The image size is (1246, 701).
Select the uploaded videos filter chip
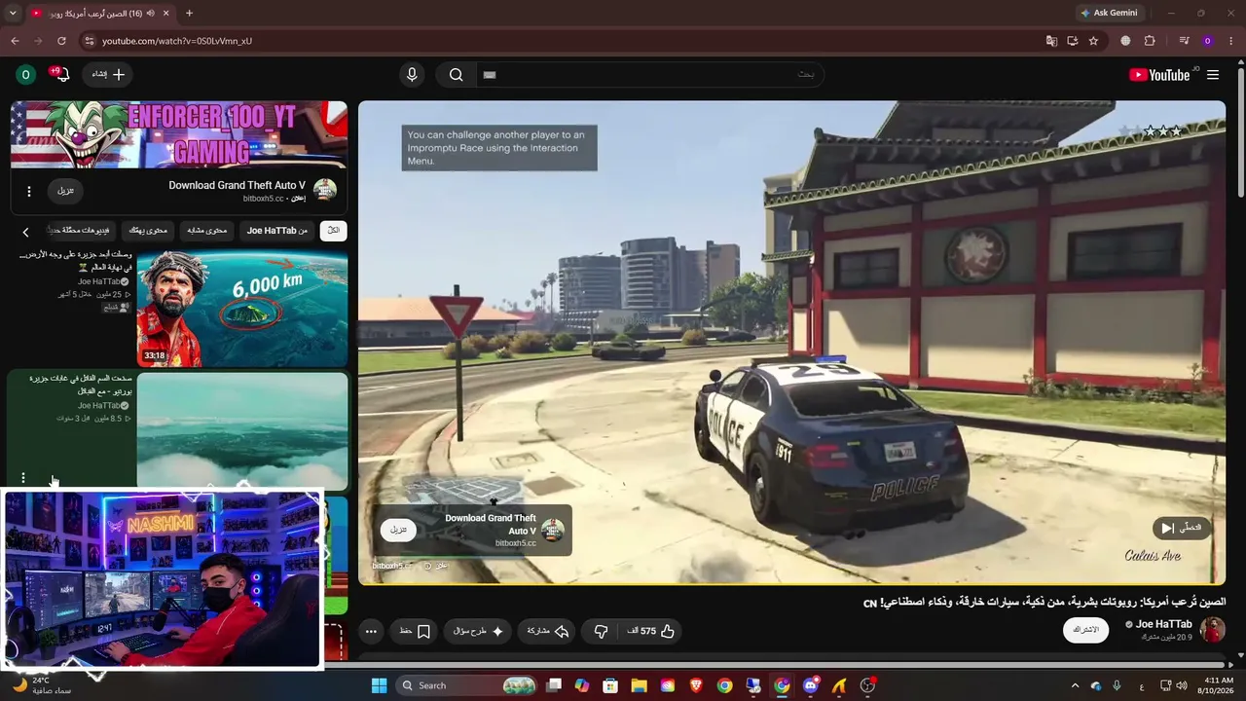(81, 231)
